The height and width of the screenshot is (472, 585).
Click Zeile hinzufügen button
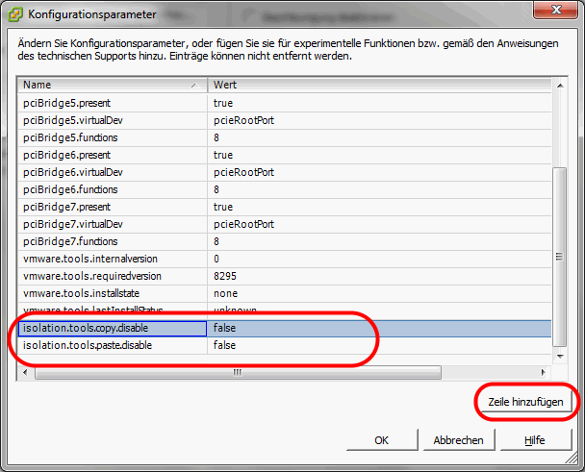click(525, 401)
